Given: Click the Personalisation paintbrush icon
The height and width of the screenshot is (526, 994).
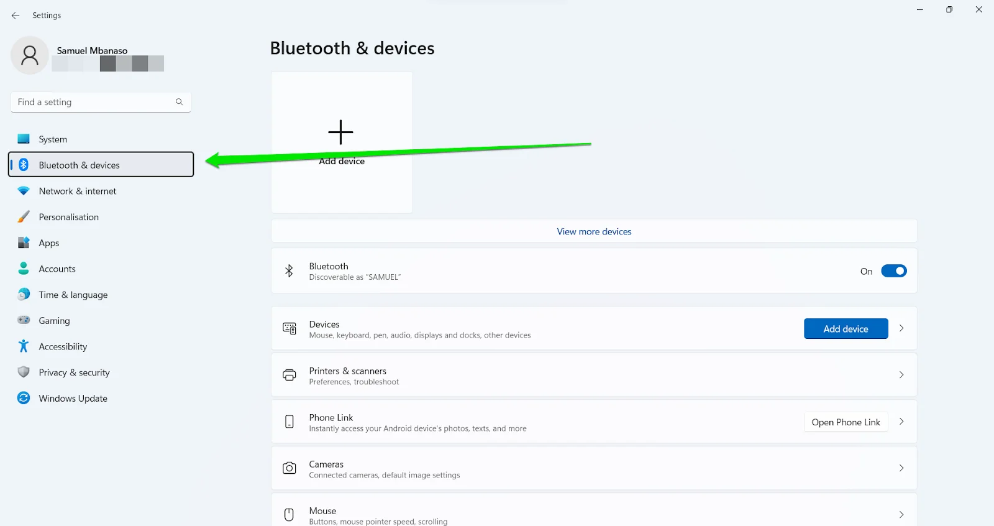Looking at the screenshot, I should tap(24, 217).
